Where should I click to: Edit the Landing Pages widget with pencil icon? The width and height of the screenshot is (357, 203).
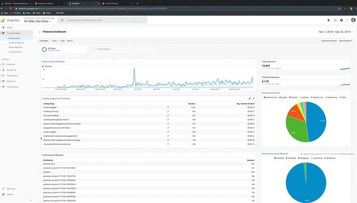(249, 99)
